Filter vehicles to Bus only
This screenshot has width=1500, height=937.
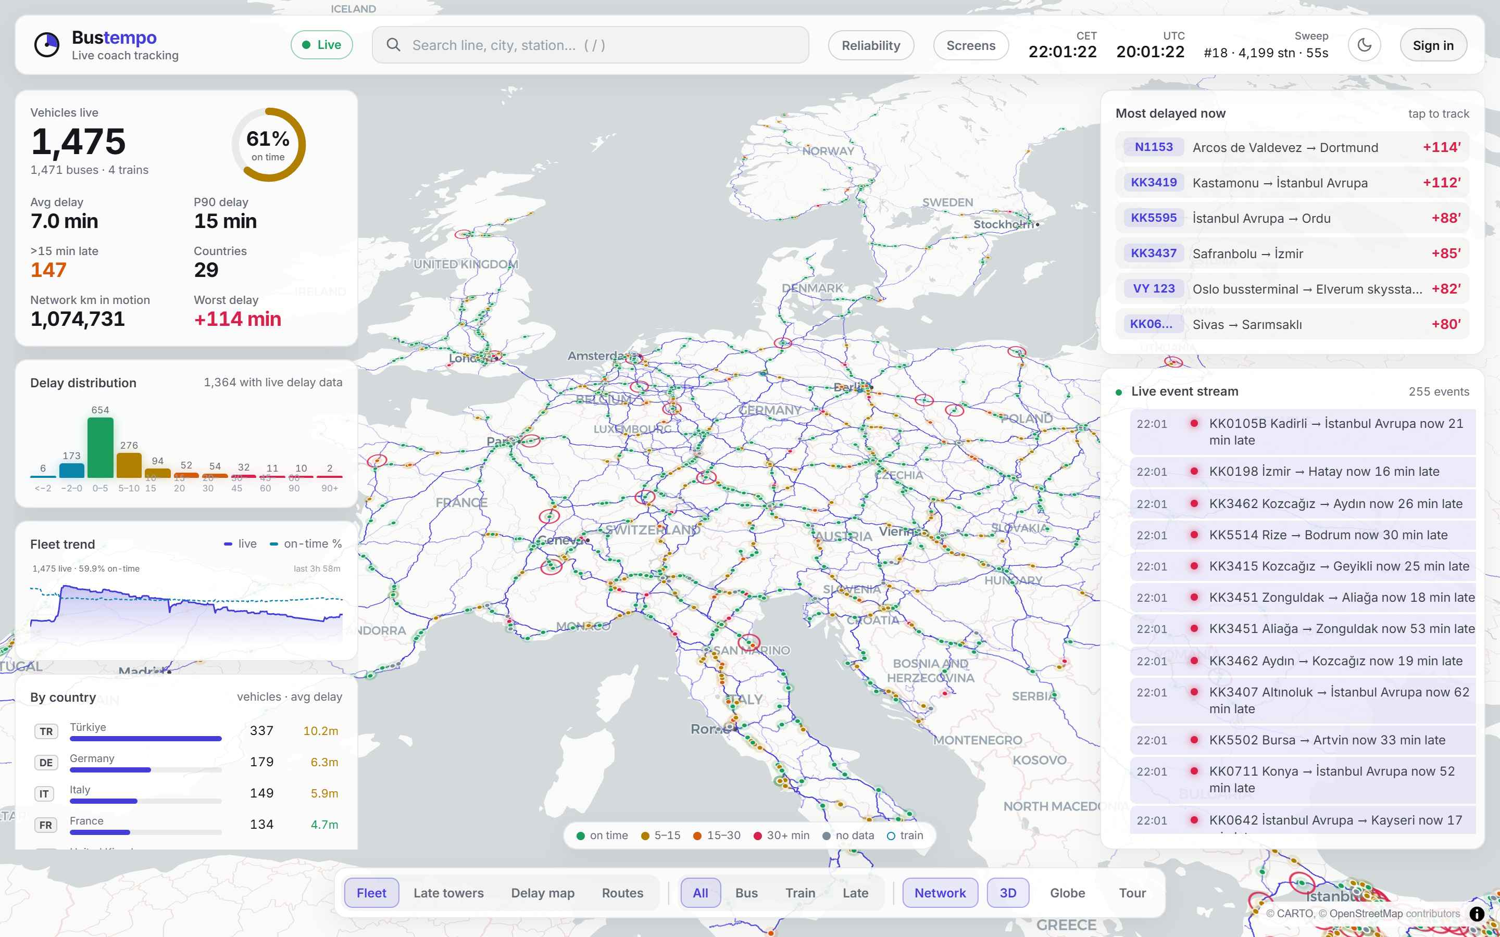click(x=746, y=892)
